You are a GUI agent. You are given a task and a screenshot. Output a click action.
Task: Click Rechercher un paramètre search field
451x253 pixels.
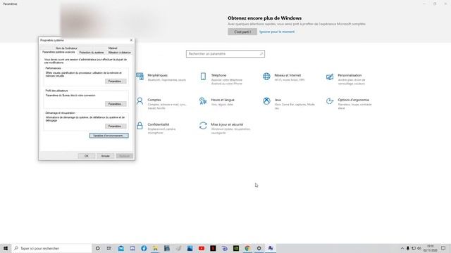(x=225, y=53)
